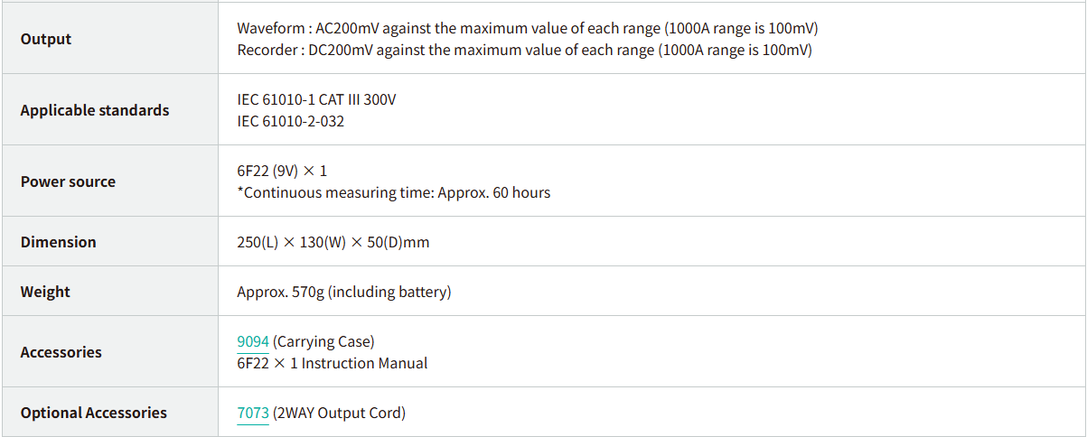Click the Output row header

pos(46,39)
